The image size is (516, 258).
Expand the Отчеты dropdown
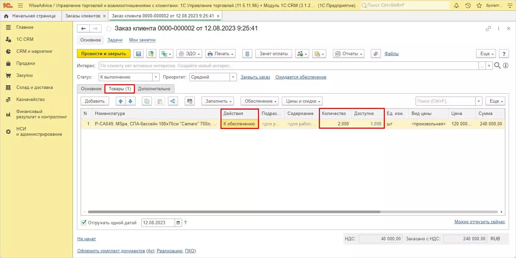pos(348,53)
